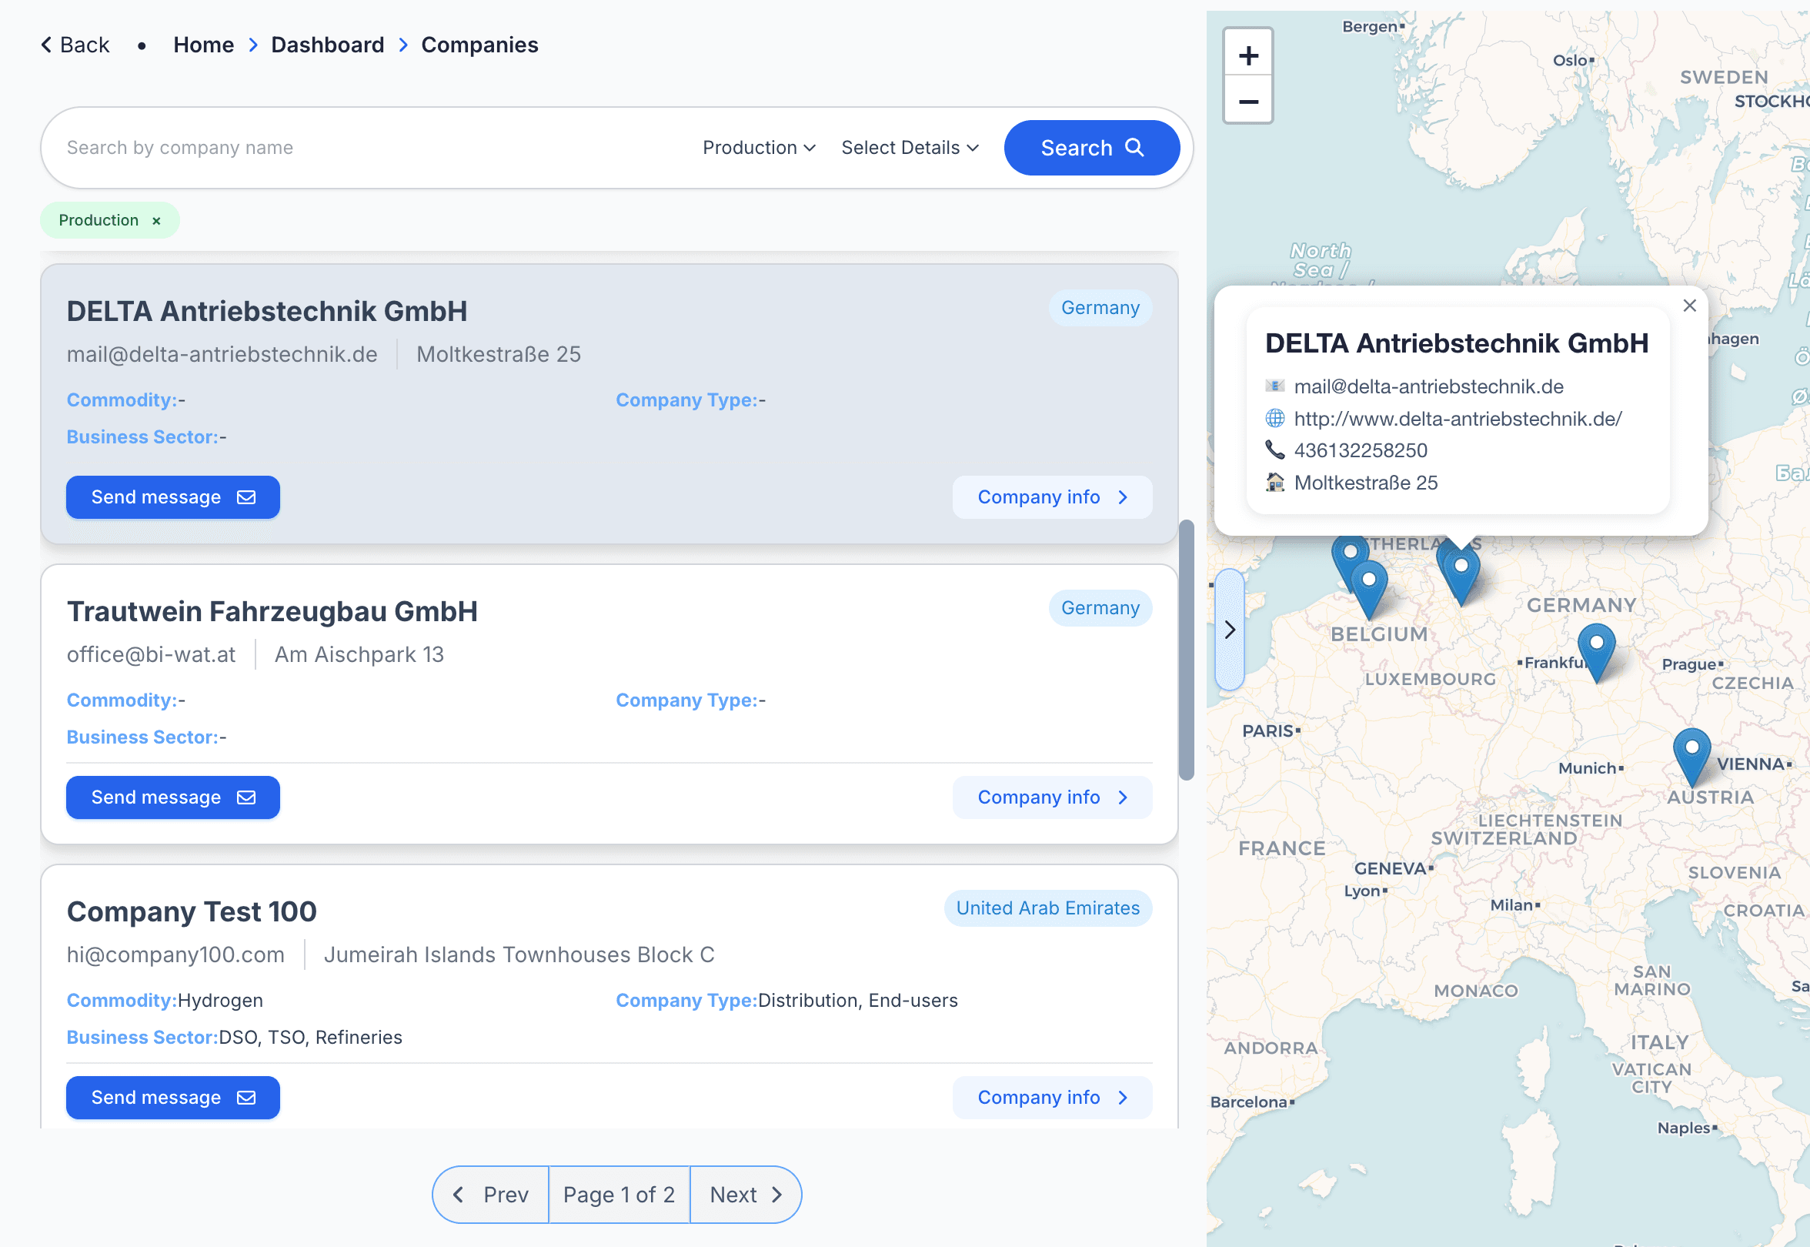Open the Companies breadcrumb
Viewport: 1810px width, 1247px height.
tap(479, 45)
